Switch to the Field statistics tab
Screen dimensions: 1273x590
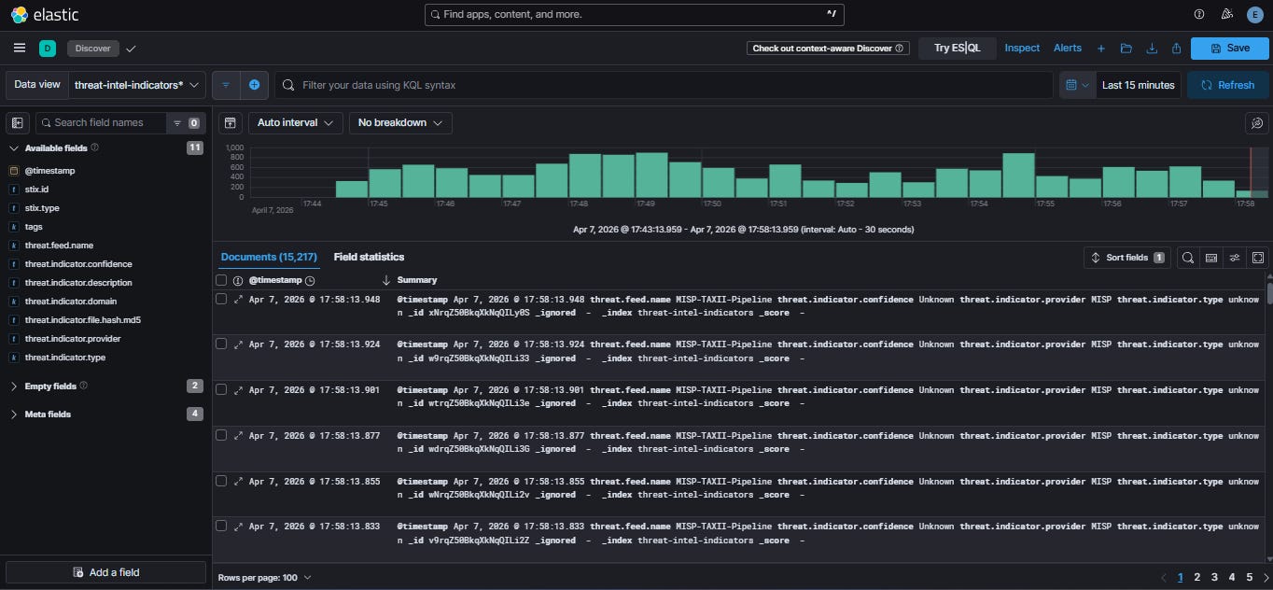coord(369,257)
